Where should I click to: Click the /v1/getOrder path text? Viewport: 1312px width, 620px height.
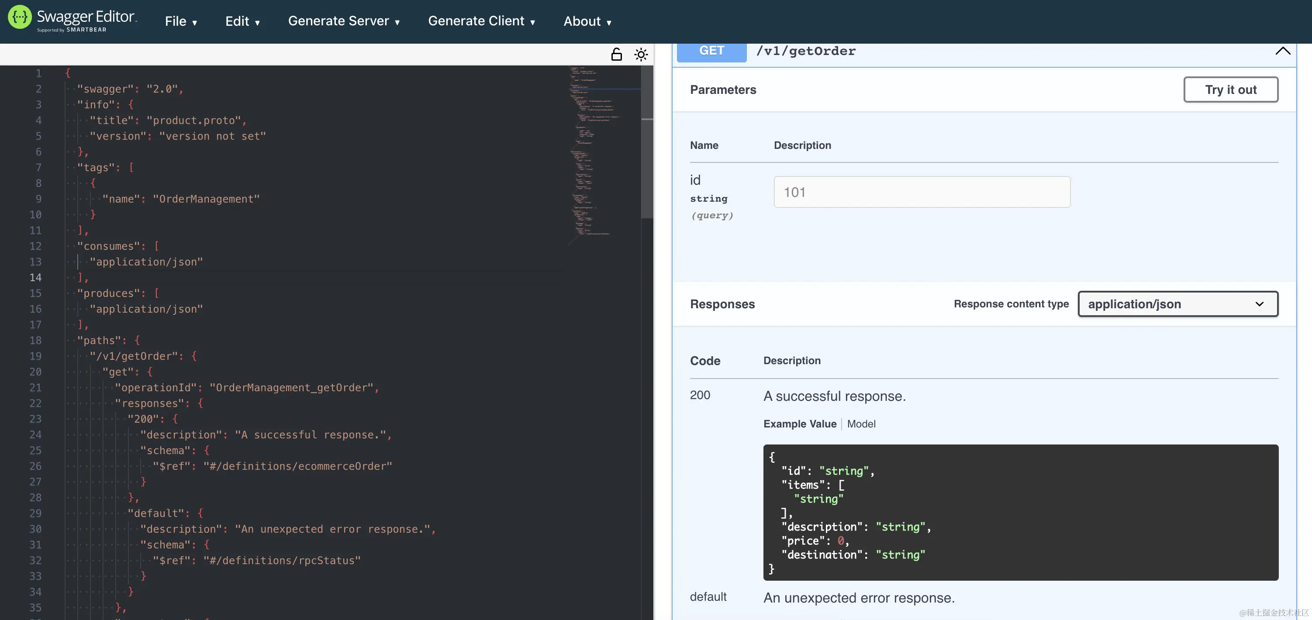coord(806,51)
